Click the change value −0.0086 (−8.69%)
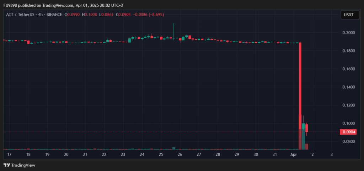364x171 pixels. coord(148,15)
